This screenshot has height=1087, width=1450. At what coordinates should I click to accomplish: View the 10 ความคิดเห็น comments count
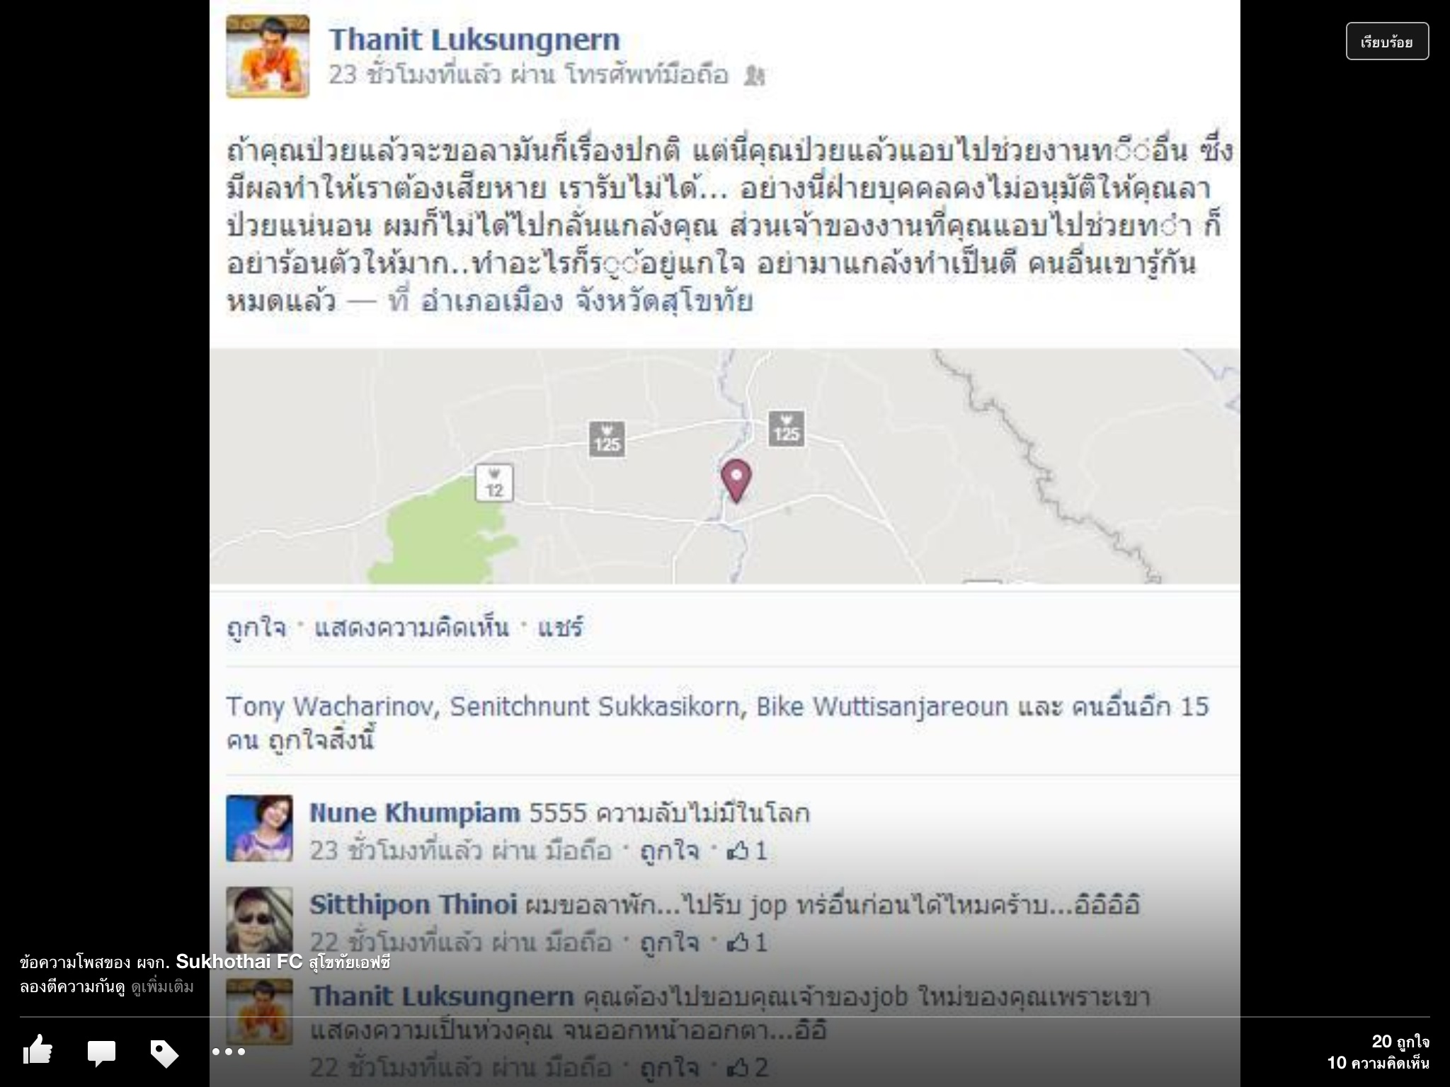1378,1062
